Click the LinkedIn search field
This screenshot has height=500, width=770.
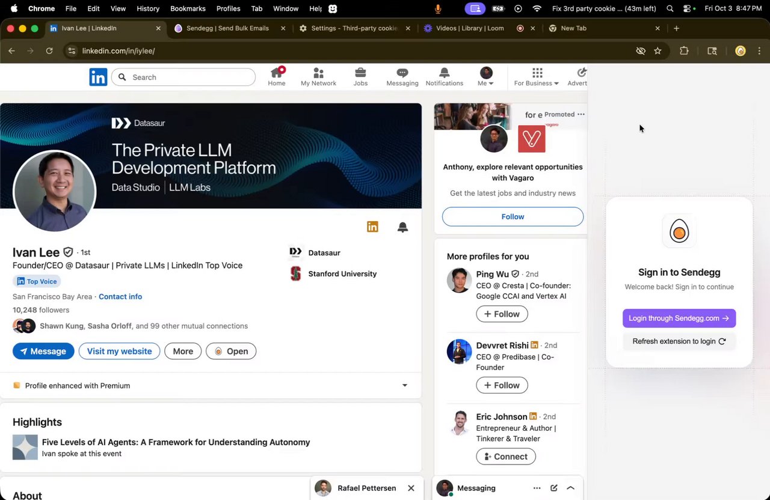(183, 77)
